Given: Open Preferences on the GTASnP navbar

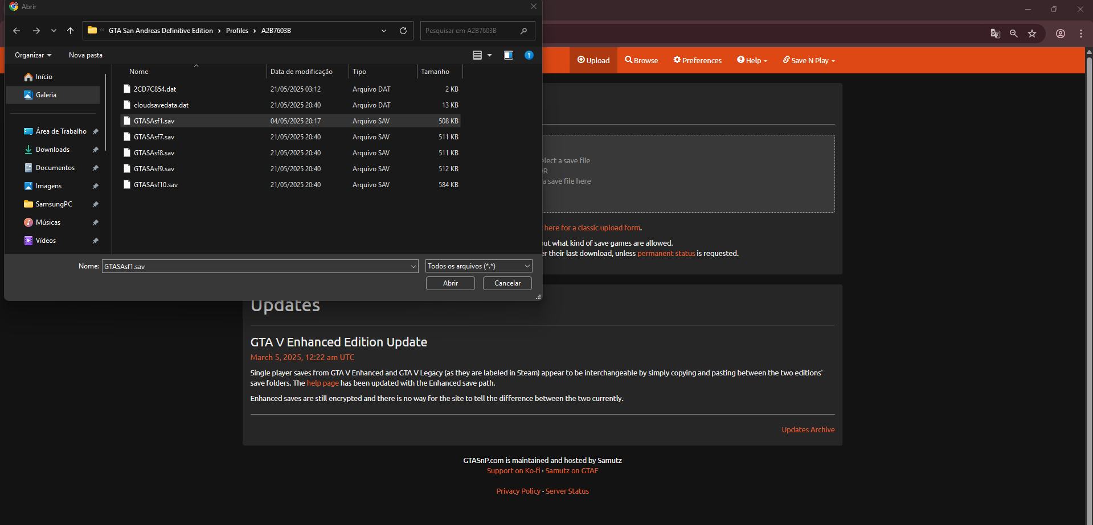Looking at the screenshot, I should coord(698,60).
